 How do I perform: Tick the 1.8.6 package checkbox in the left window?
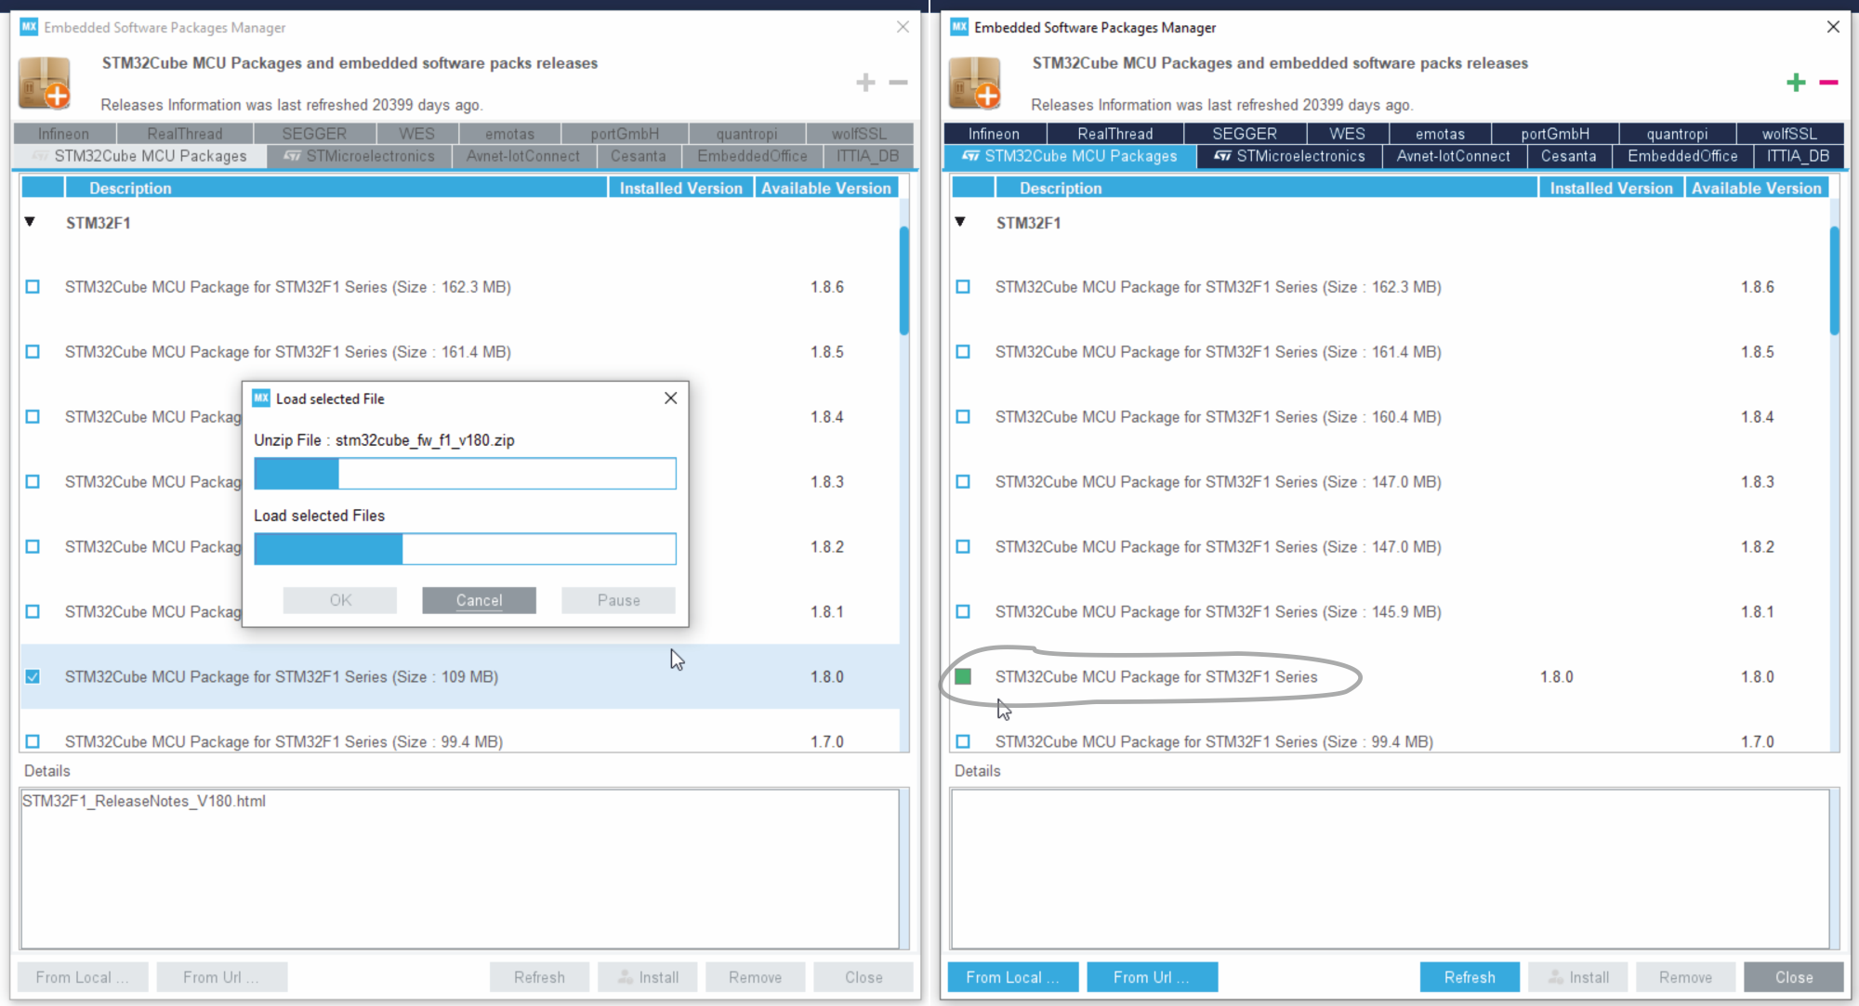[33, 287]
